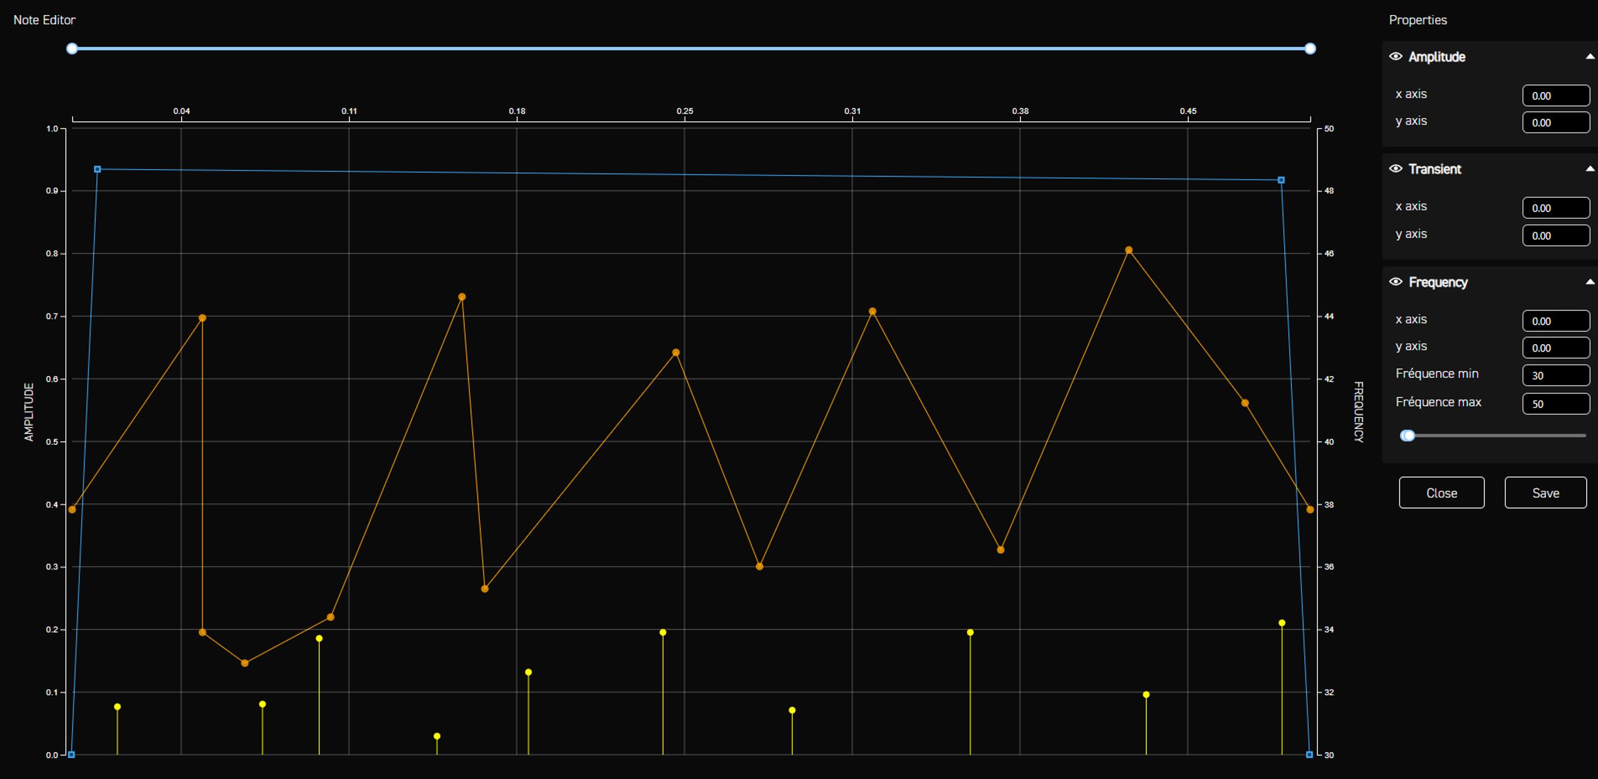Click the Amplitude x axis input field
The width and height of the screenshot is (1598, 779).
1555,95
